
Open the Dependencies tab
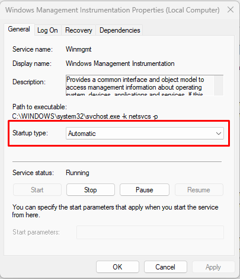(120, 30)
